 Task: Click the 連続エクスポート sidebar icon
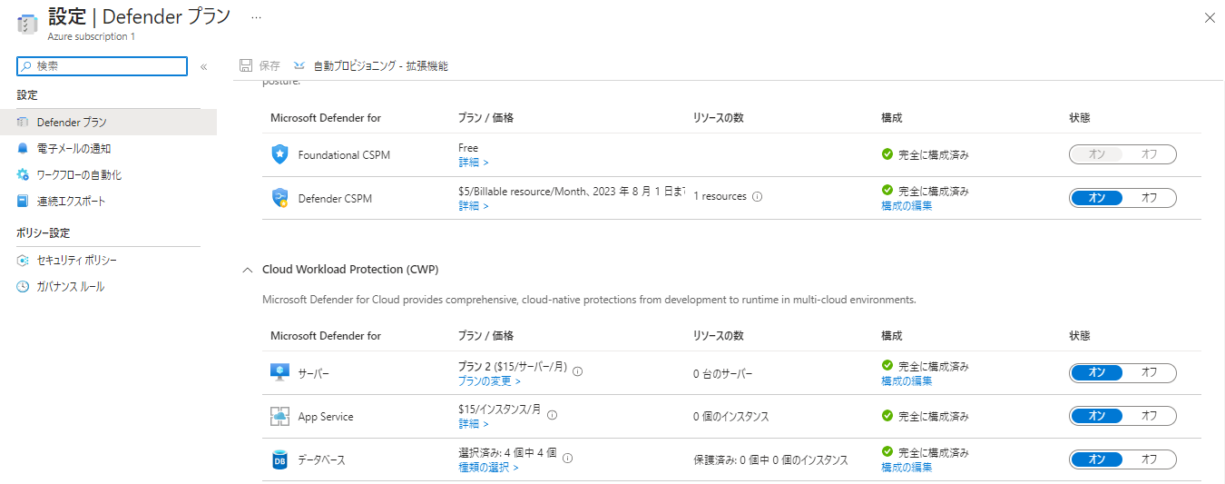pyautogui.click(x=23, y=201)
